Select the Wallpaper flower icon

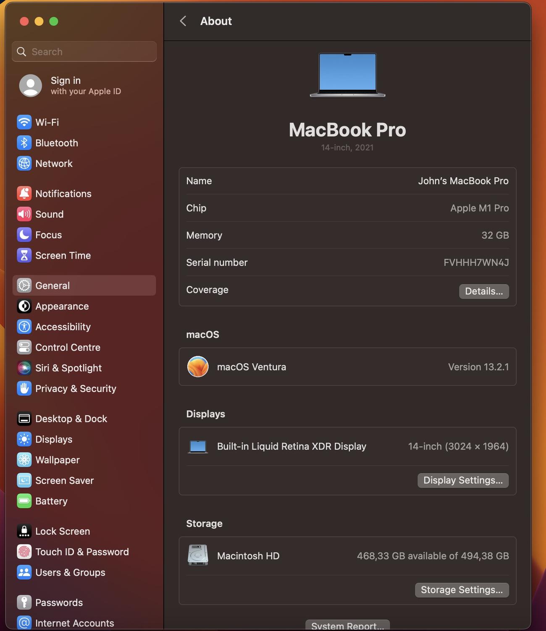click(x=24, y=460)
